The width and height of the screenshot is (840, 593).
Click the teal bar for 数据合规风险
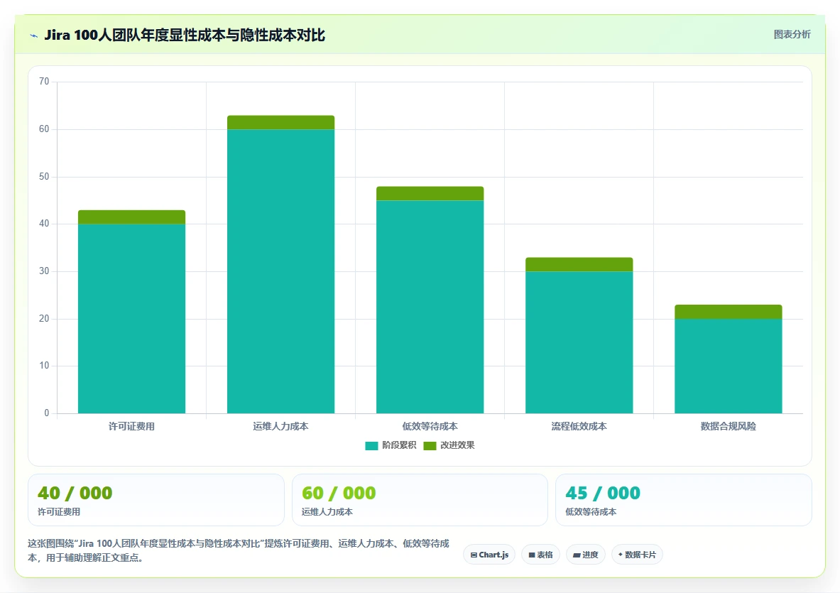(x=728, y=366)
